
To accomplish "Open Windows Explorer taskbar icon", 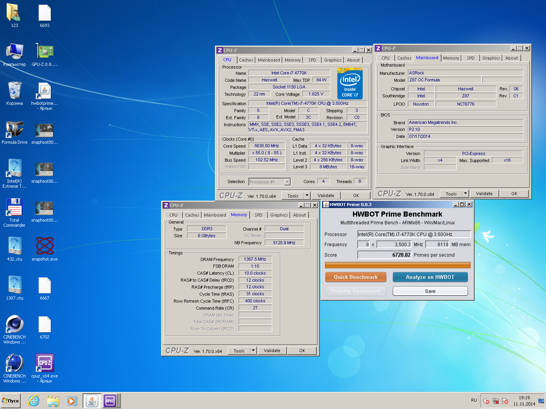I will 53,400.
